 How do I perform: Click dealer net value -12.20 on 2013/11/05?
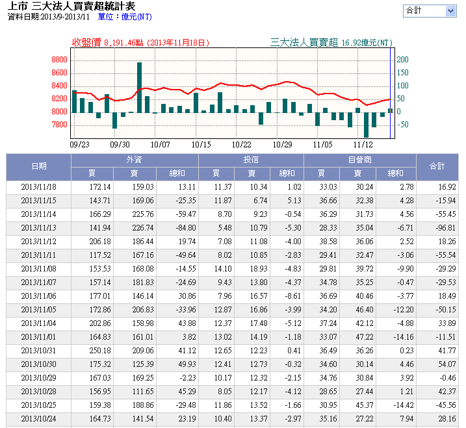tap(404, 310)
